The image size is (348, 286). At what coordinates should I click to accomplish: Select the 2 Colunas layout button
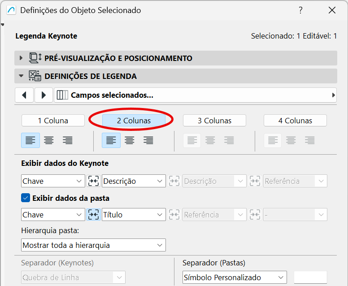pos(134,121)
